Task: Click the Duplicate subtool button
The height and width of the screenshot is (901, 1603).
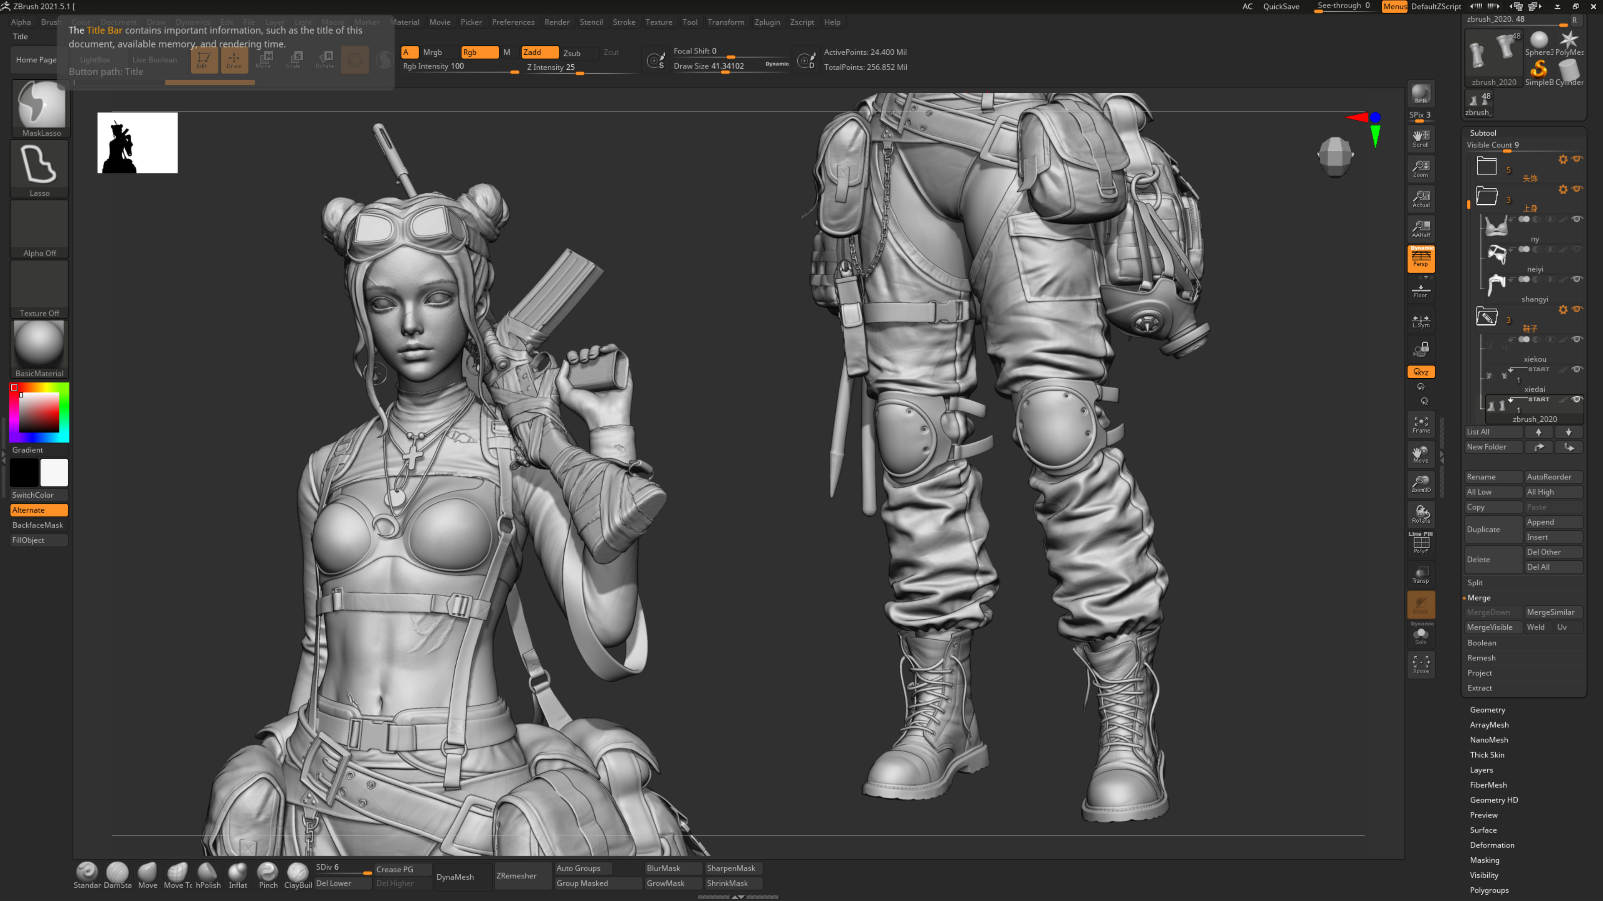Action: 1492,529
